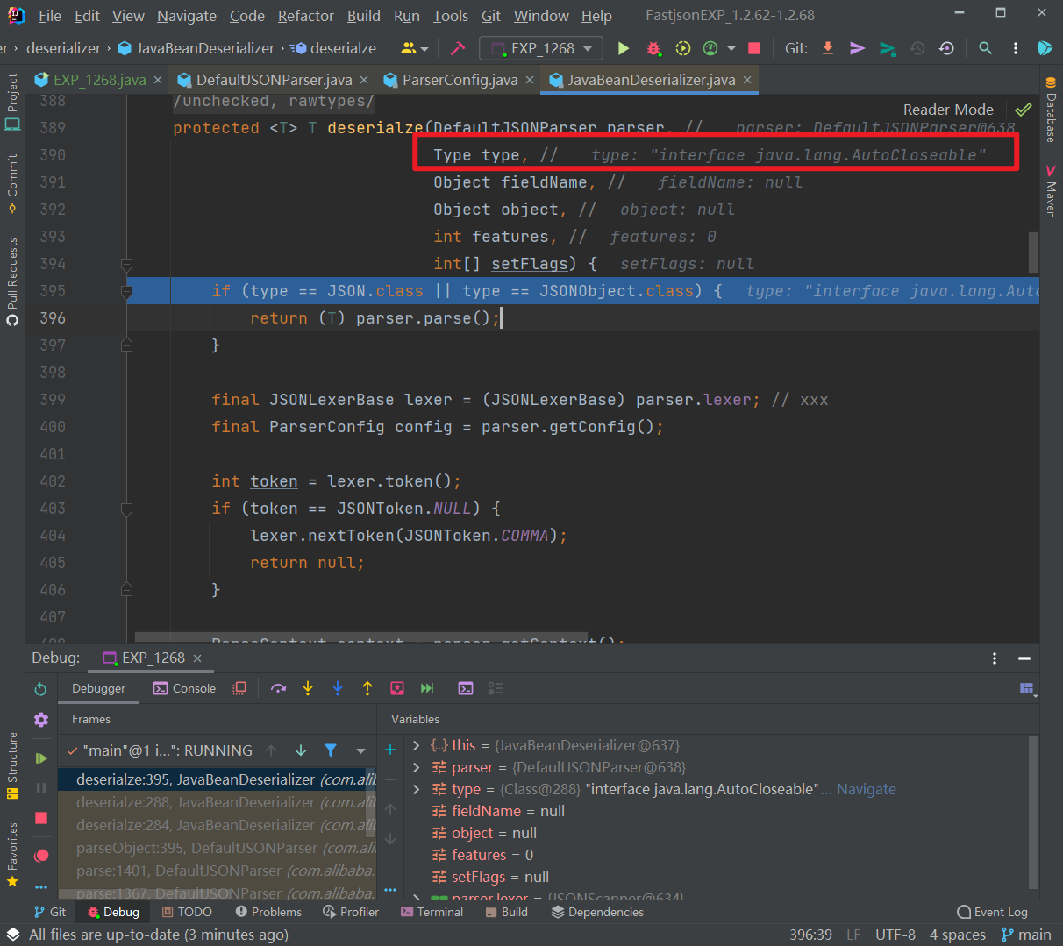
Task: Step into the current method call
Action: (308, 689)
